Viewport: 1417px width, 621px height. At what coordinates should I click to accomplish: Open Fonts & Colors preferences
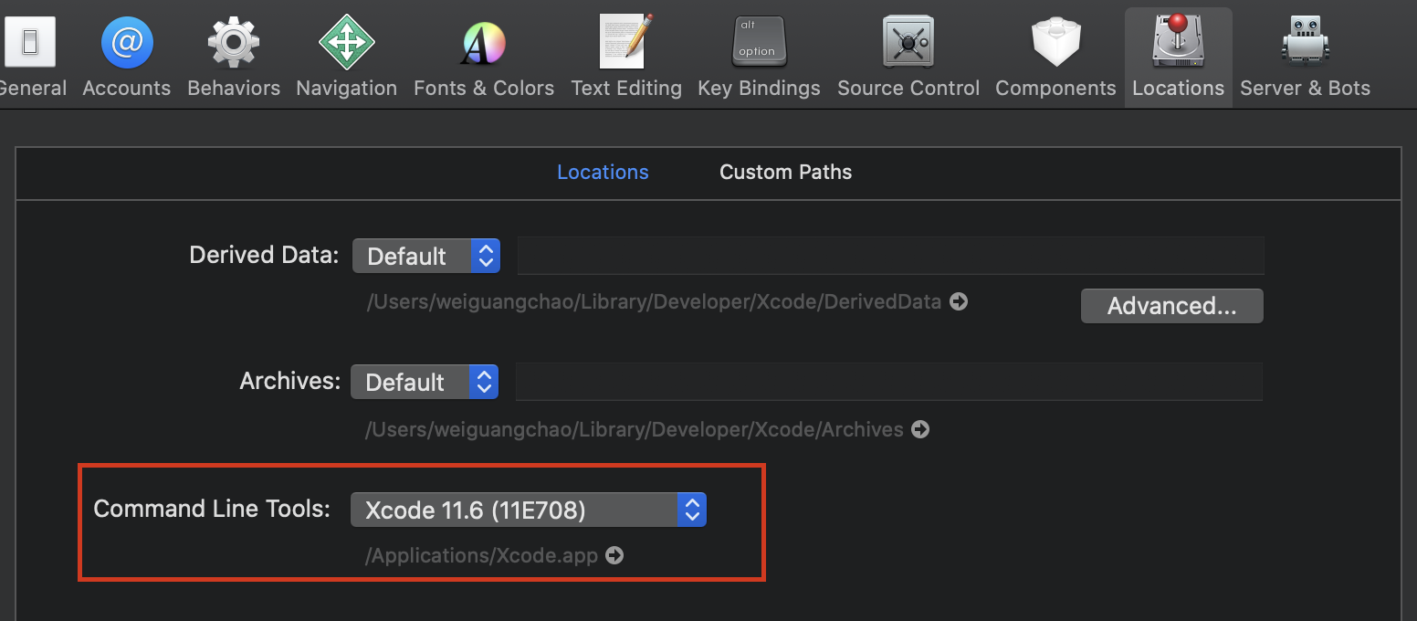point(484,55)
